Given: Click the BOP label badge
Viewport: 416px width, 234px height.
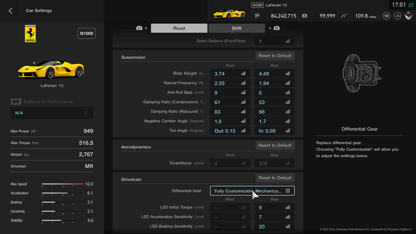Looking at the screenshot, I should click(x=16, y=102).
